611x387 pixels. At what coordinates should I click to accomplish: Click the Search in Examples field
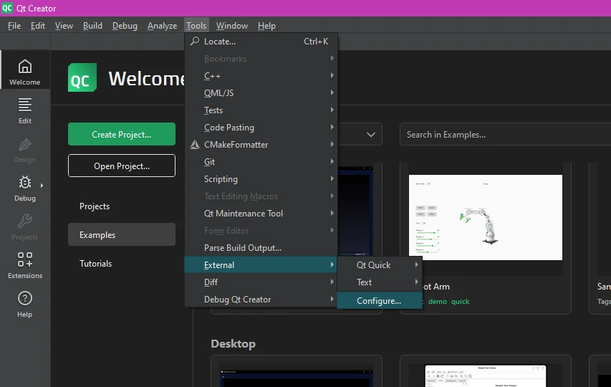505,135
